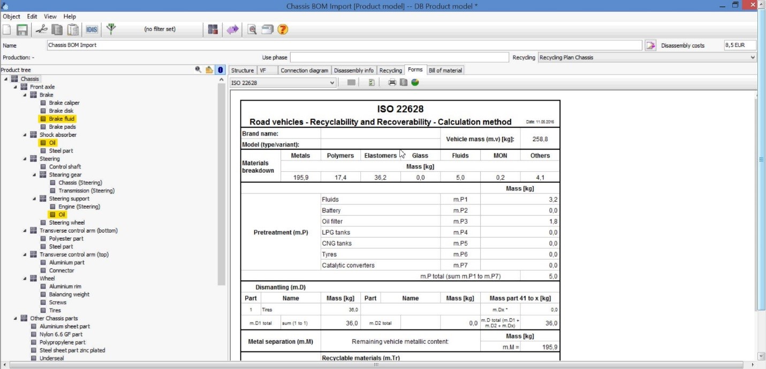Image resolution: width=766 pixels, height=369 pixels.
Task: Open the View menu
Action: click(x=50, y=17)
